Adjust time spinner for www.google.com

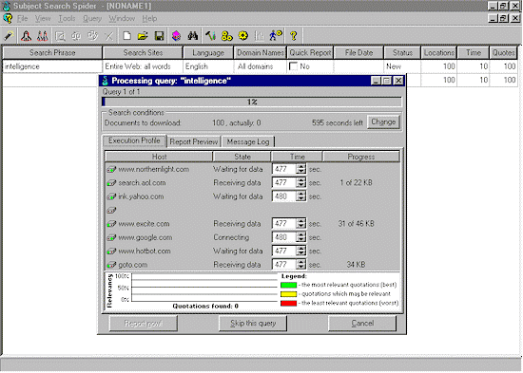pos(300,237)
